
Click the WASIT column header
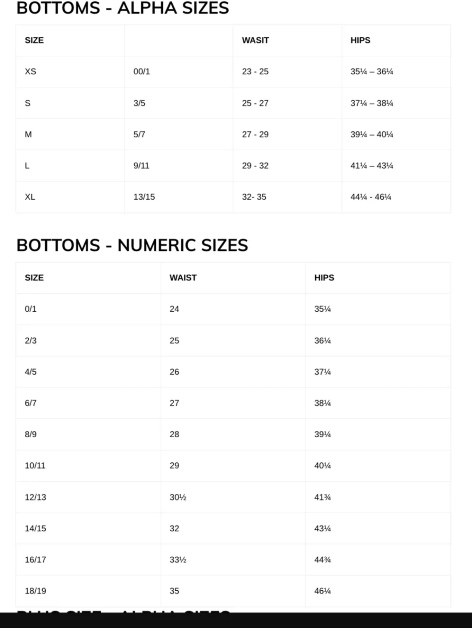(x=255, y=40)
